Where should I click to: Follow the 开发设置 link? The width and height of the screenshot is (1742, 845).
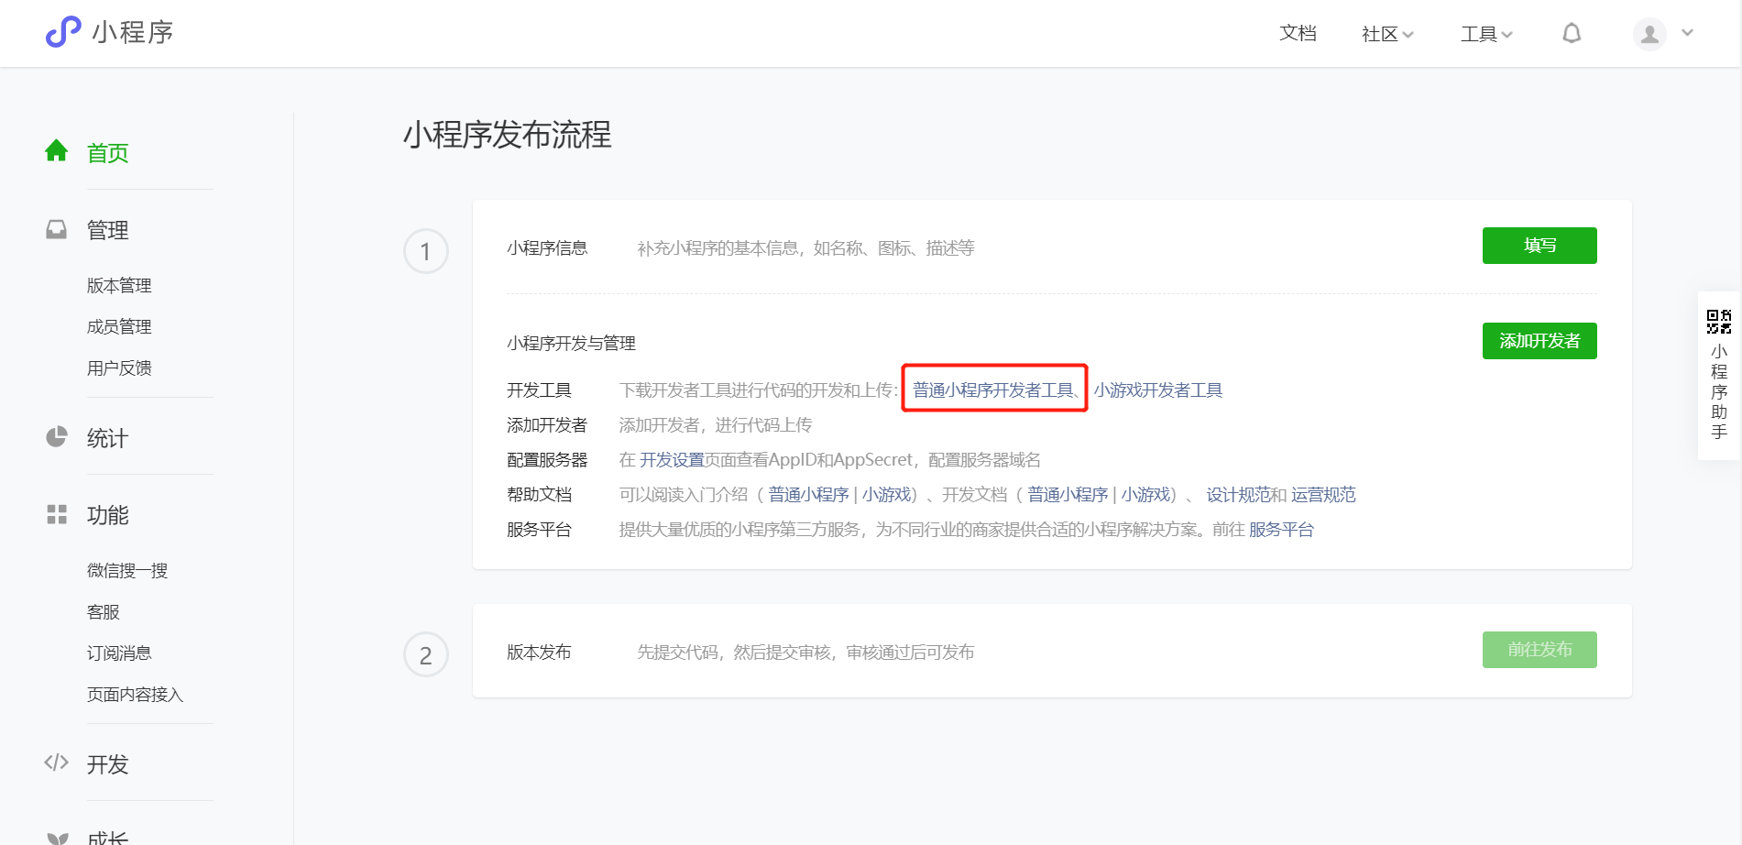(672, 459)
